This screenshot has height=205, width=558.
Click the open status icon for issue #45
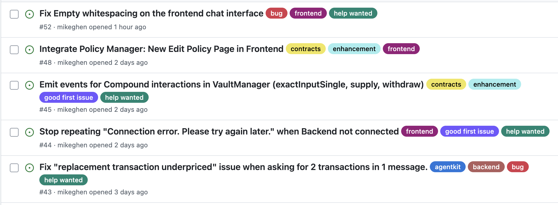(x=30, y=85)
